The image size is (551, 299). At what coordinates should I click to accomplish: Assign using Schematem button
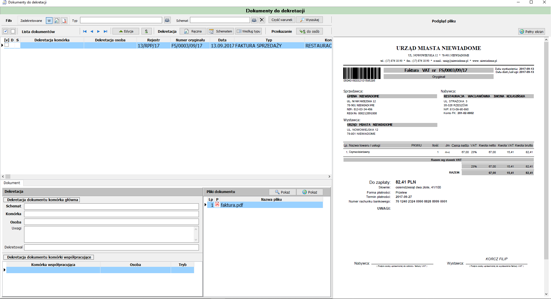point(220,31)
